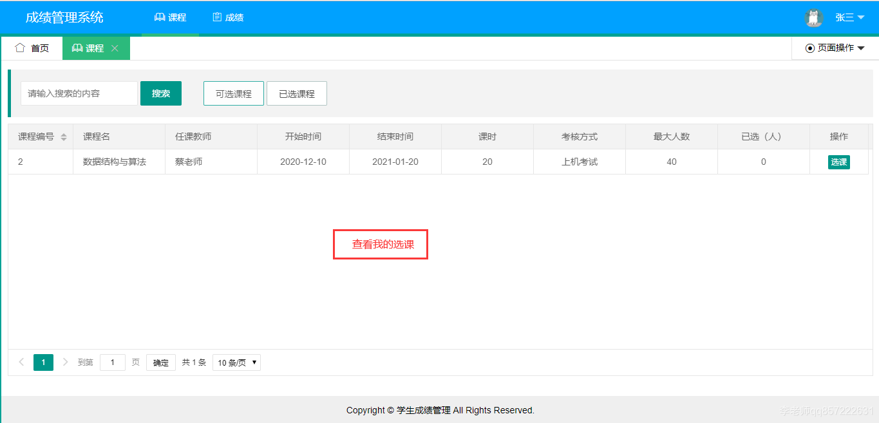Click the next page arrow in pagination

click(65, 362)
